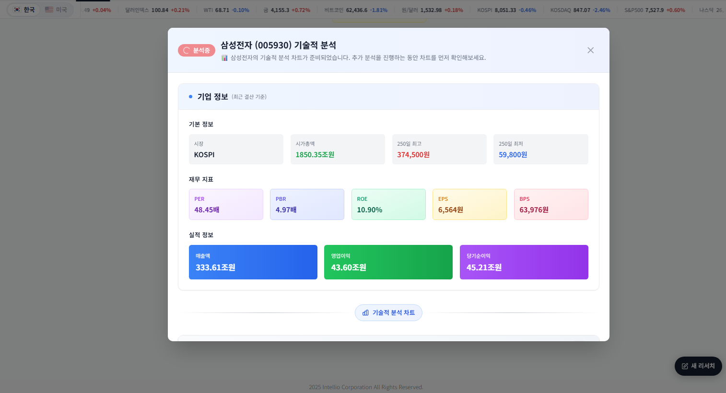Click the WTI 68.71 ticker item
The image size is (726, 393).
pos(226,10)
